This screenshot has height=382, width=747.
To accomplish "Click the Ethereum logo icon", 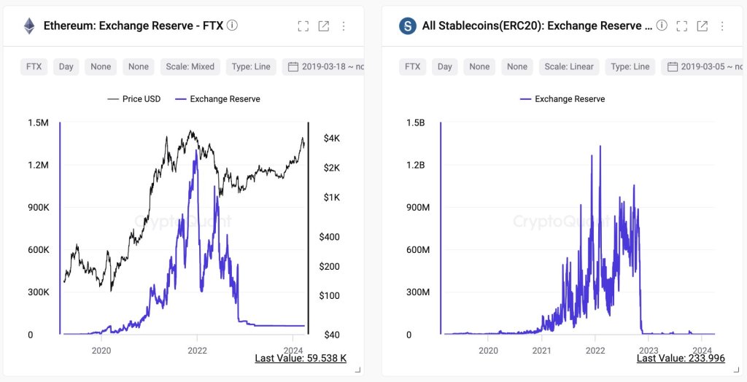I will tap(30, 26).
